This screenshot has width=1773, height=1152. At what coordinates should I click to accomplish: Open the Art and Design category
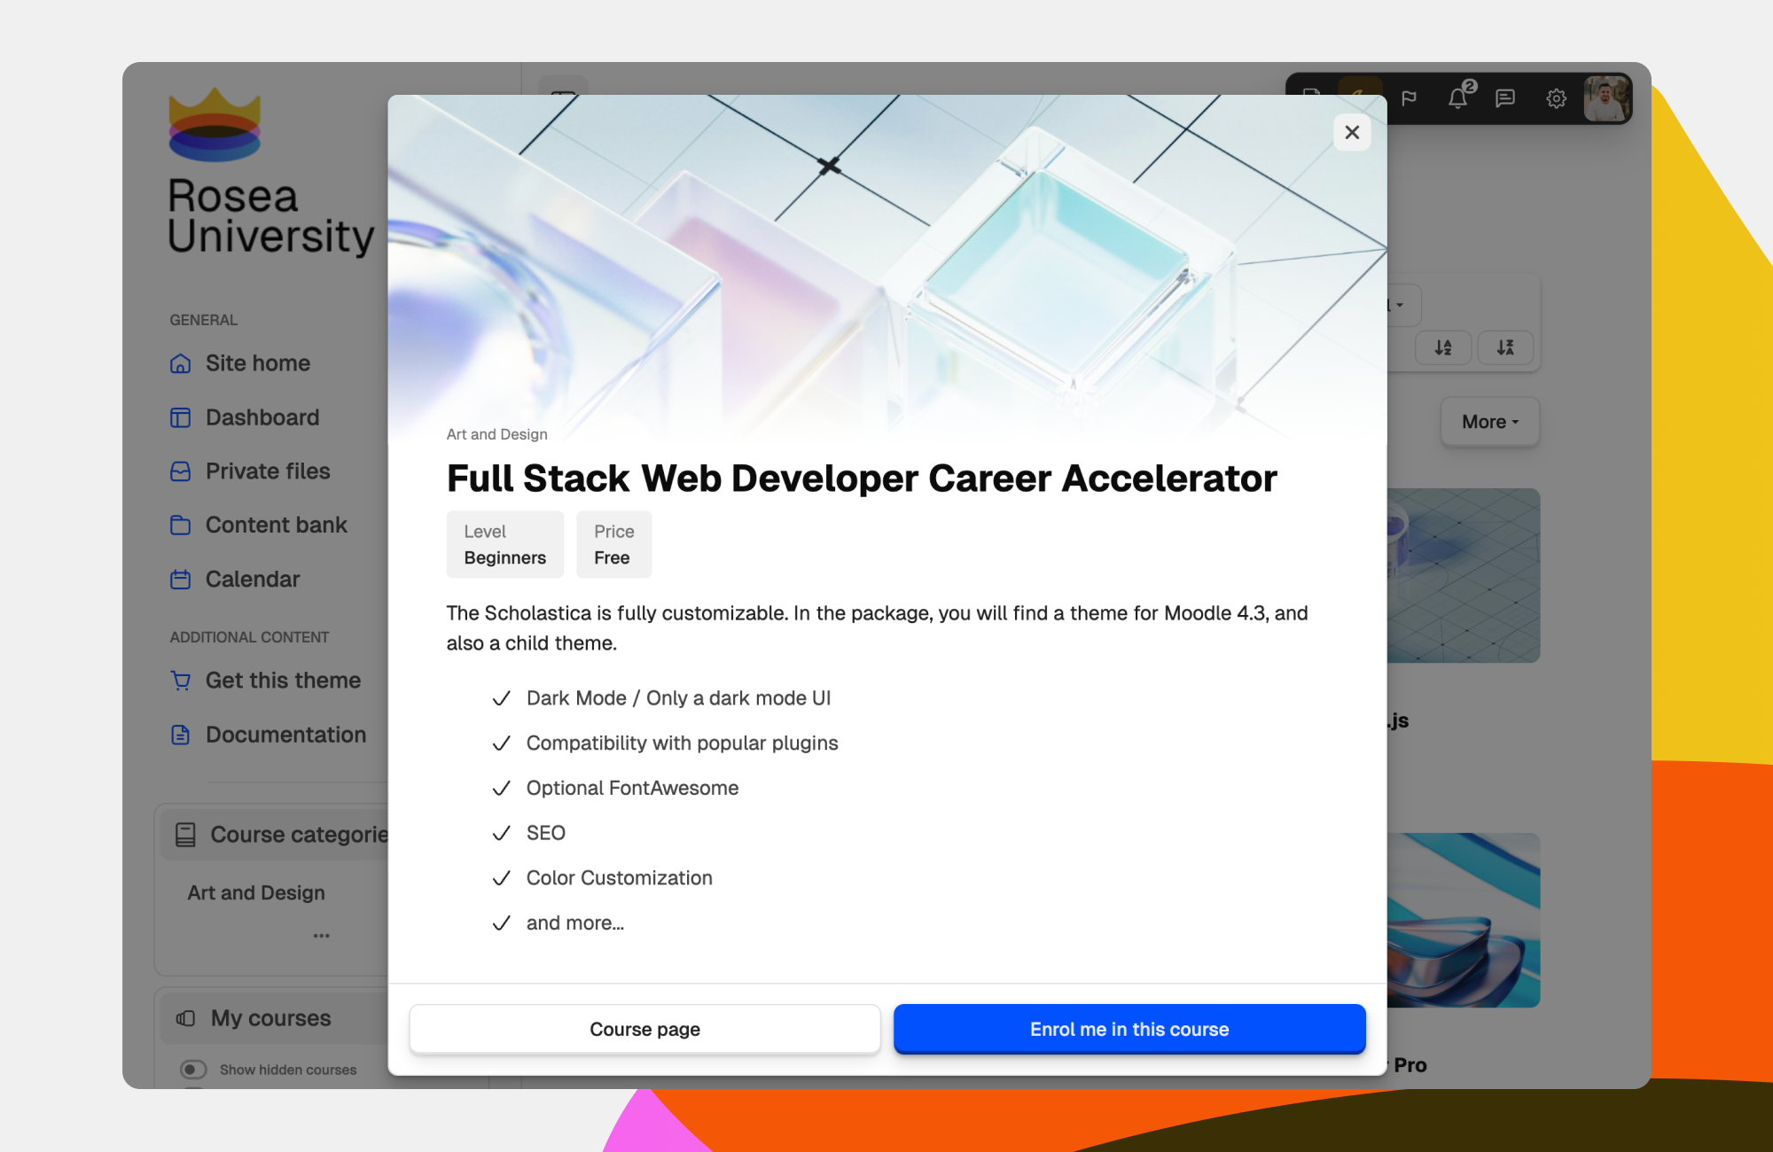click(256, 893)
